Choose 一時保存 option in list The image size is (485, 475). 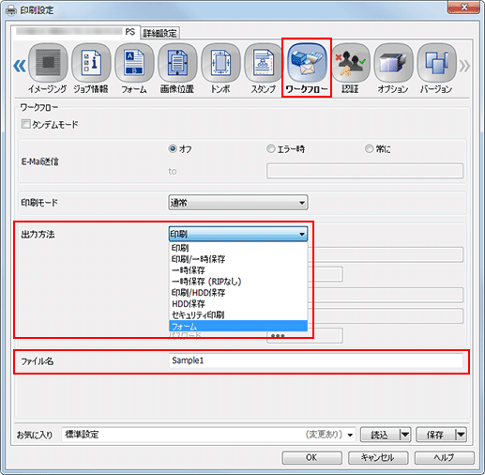238,270
